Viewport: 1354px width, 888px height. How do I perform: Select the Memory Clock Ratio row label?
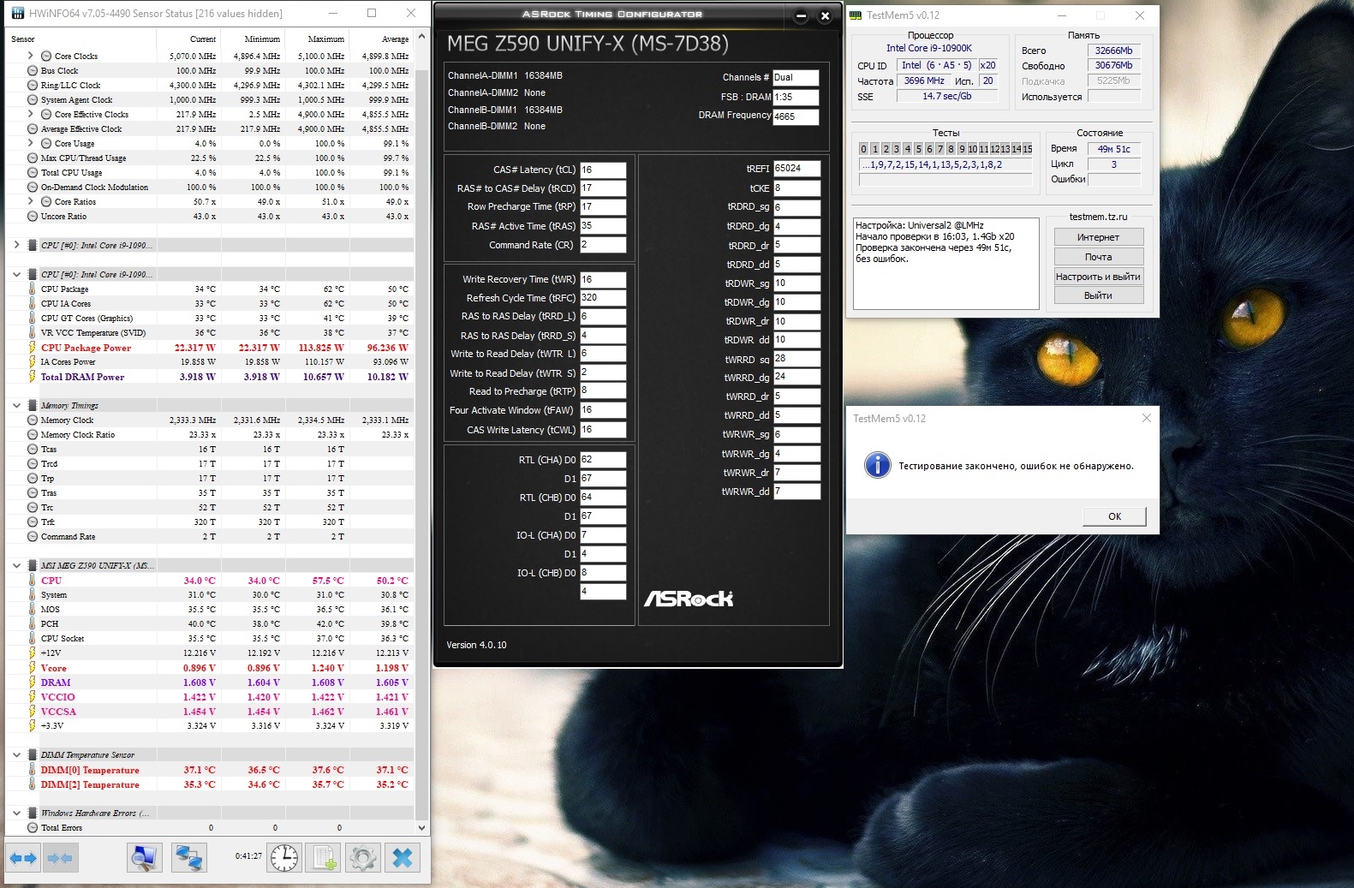point(77,435)
